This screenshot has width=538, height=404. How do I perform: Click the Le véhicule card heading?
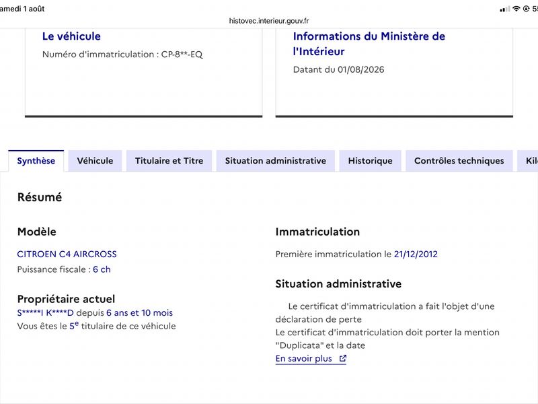pyautogui.click(x=71, y=36)
